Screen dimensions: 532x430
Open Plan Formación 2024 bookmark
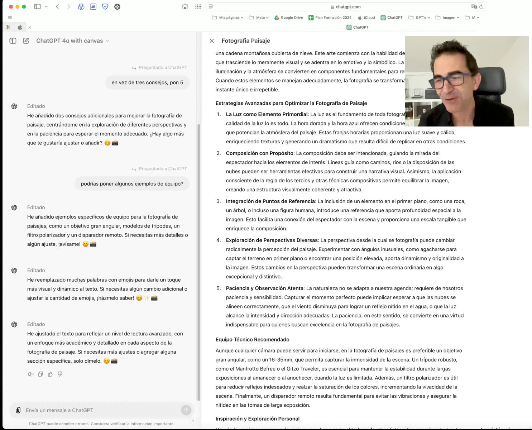tap(330, 18)
